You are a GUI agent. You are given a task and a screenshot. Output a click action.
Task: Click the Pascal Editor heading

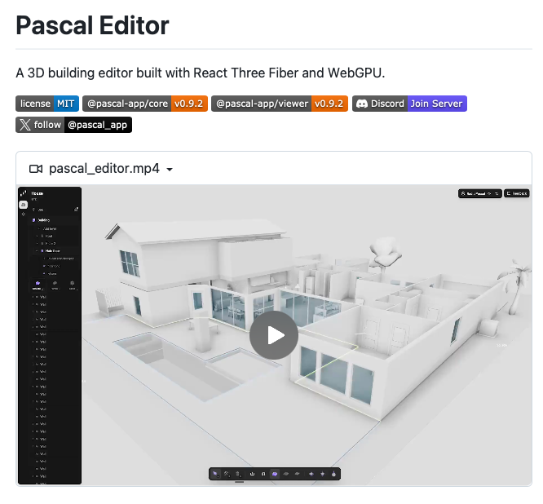92,25
